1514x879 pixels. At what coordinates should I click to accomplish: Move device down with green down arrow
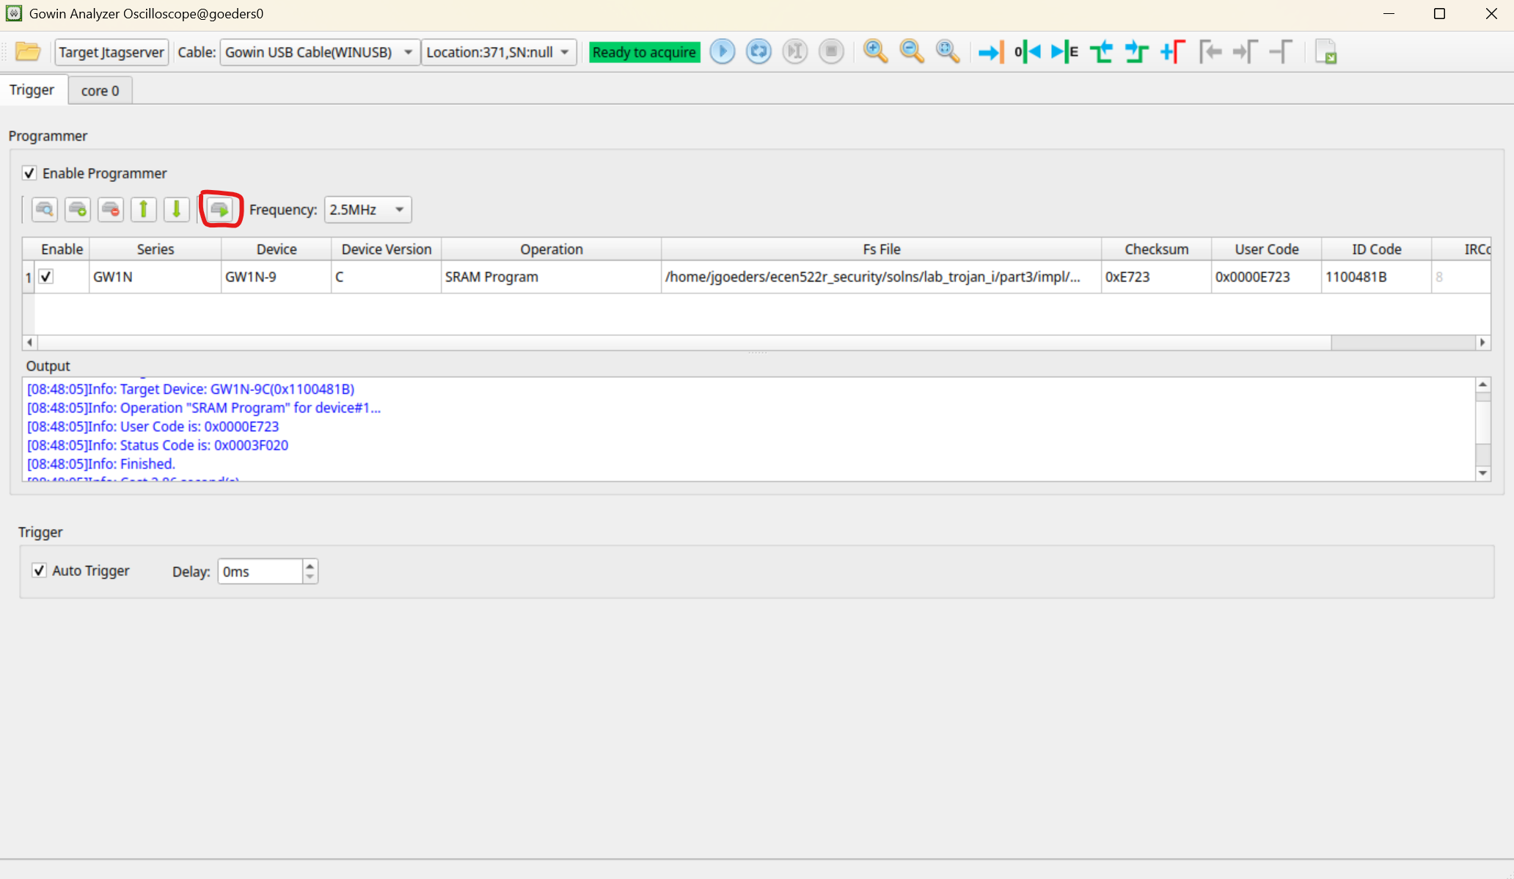tap(177, 210)
